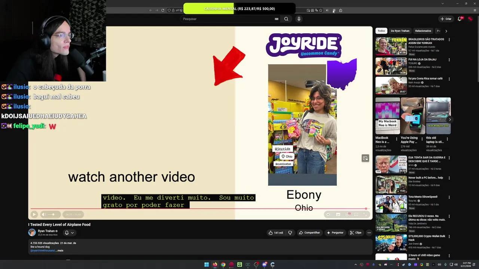Open Tota Meets IShowSpeed! video title

(x=423, y=197)
